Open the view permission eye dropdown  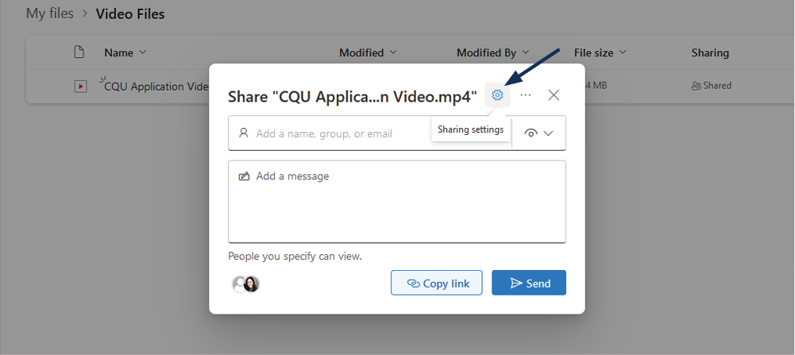pos(539,133)
